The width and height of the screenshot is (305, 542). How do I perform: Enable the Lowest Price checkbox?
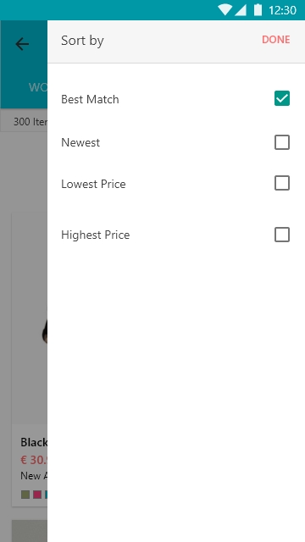pos(282,183)
